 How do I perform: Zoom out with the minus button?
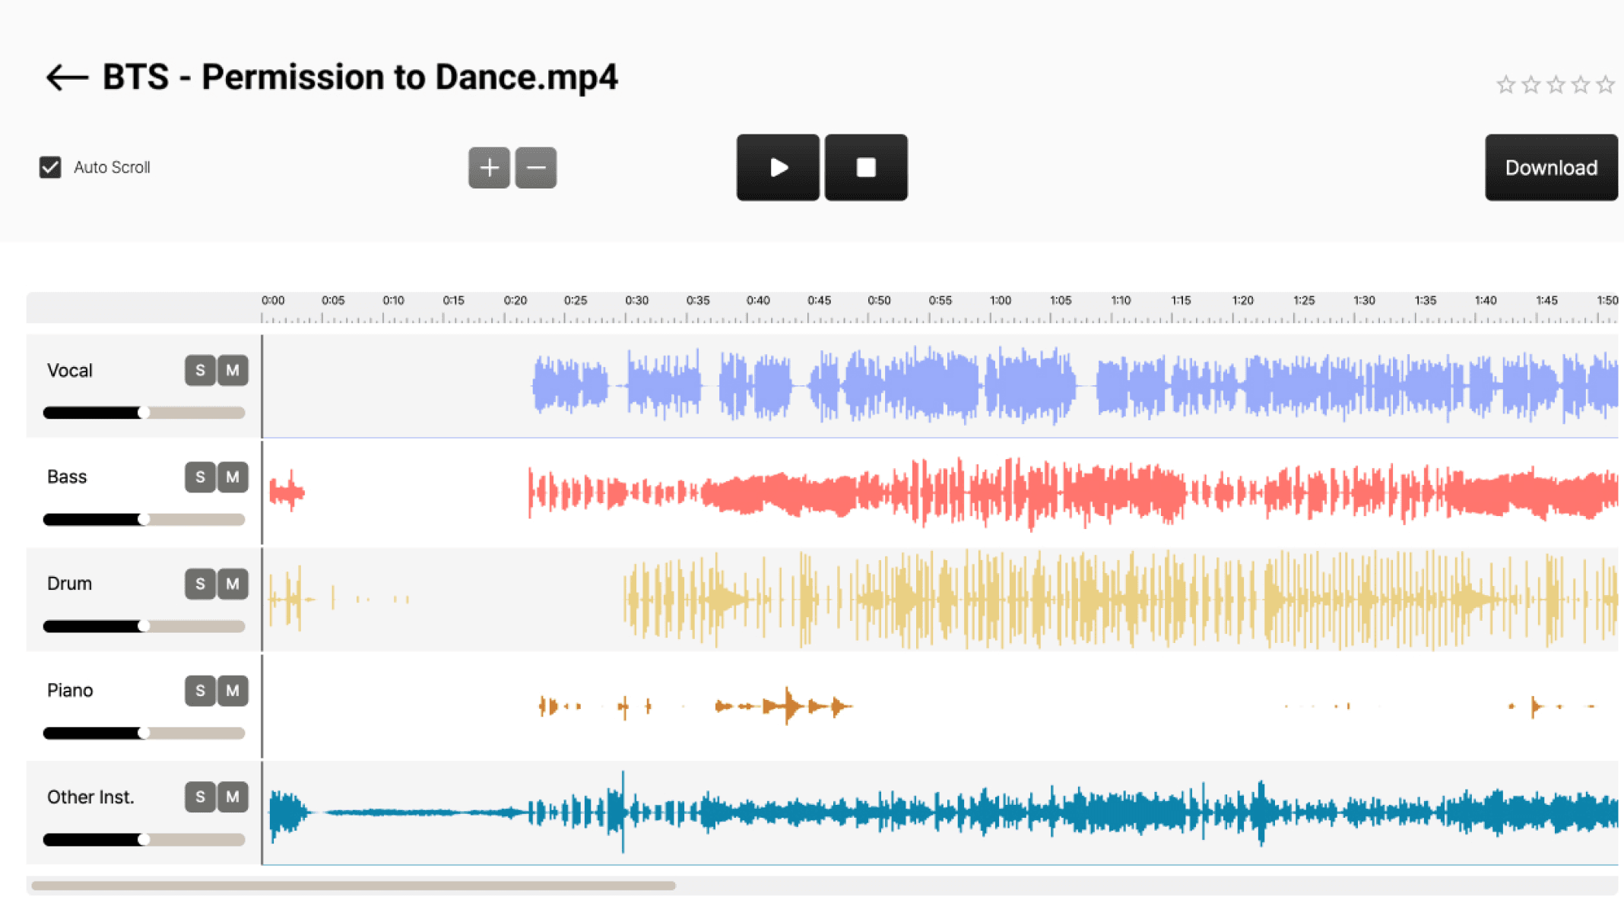pyautogui.click(x=536, y=167)
